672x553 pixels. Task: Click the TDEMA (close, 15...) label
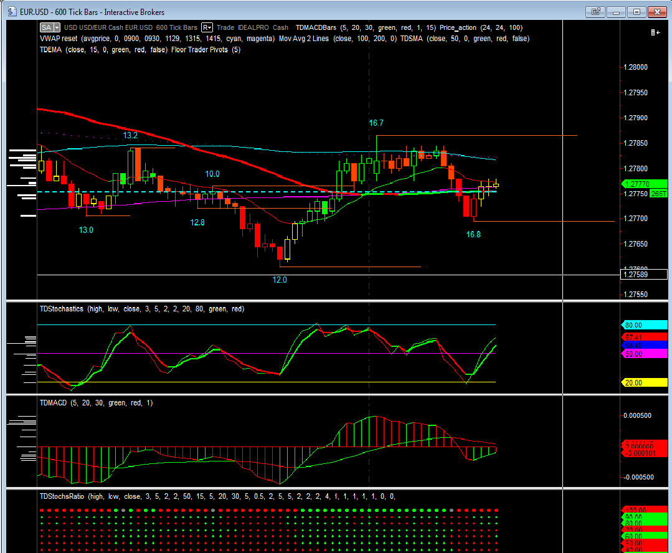(x=103, y=50)
